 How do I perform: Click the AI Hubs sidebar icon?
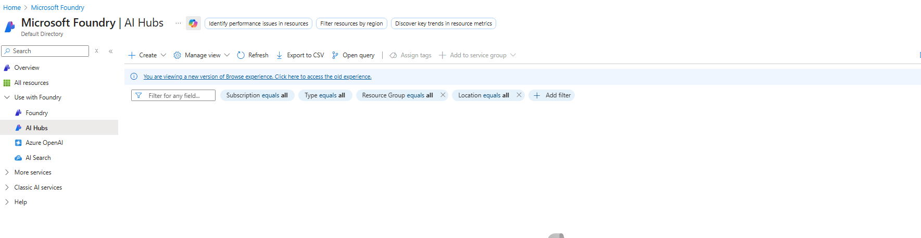click(x=18, y=128)
